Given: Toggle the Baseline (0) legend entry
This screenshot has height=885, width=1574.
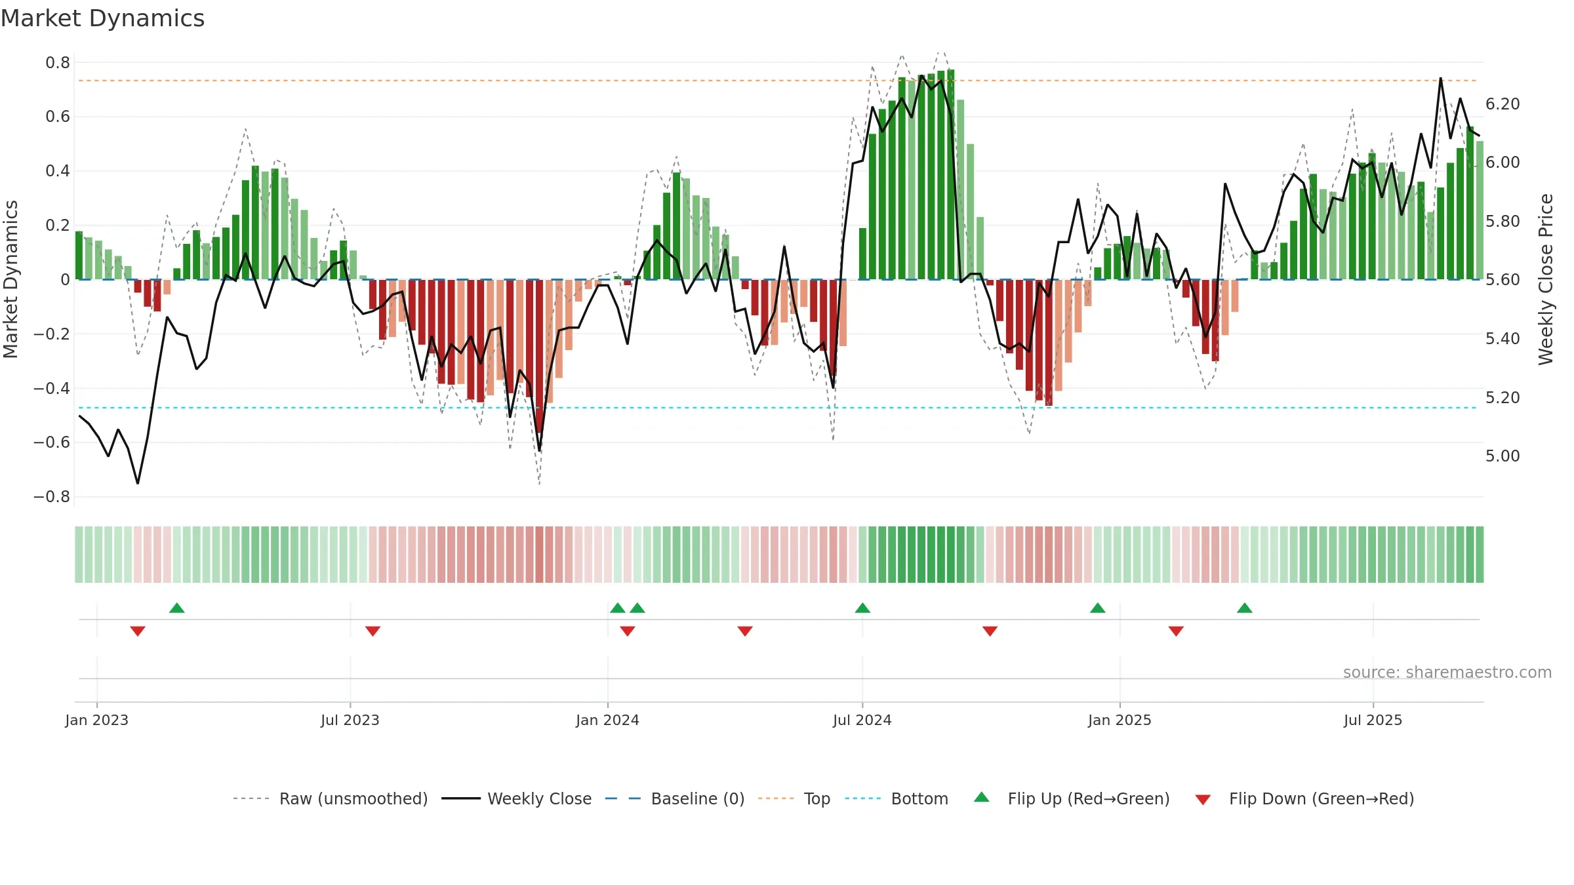Looking at the screenshot, I should [675, 798].
